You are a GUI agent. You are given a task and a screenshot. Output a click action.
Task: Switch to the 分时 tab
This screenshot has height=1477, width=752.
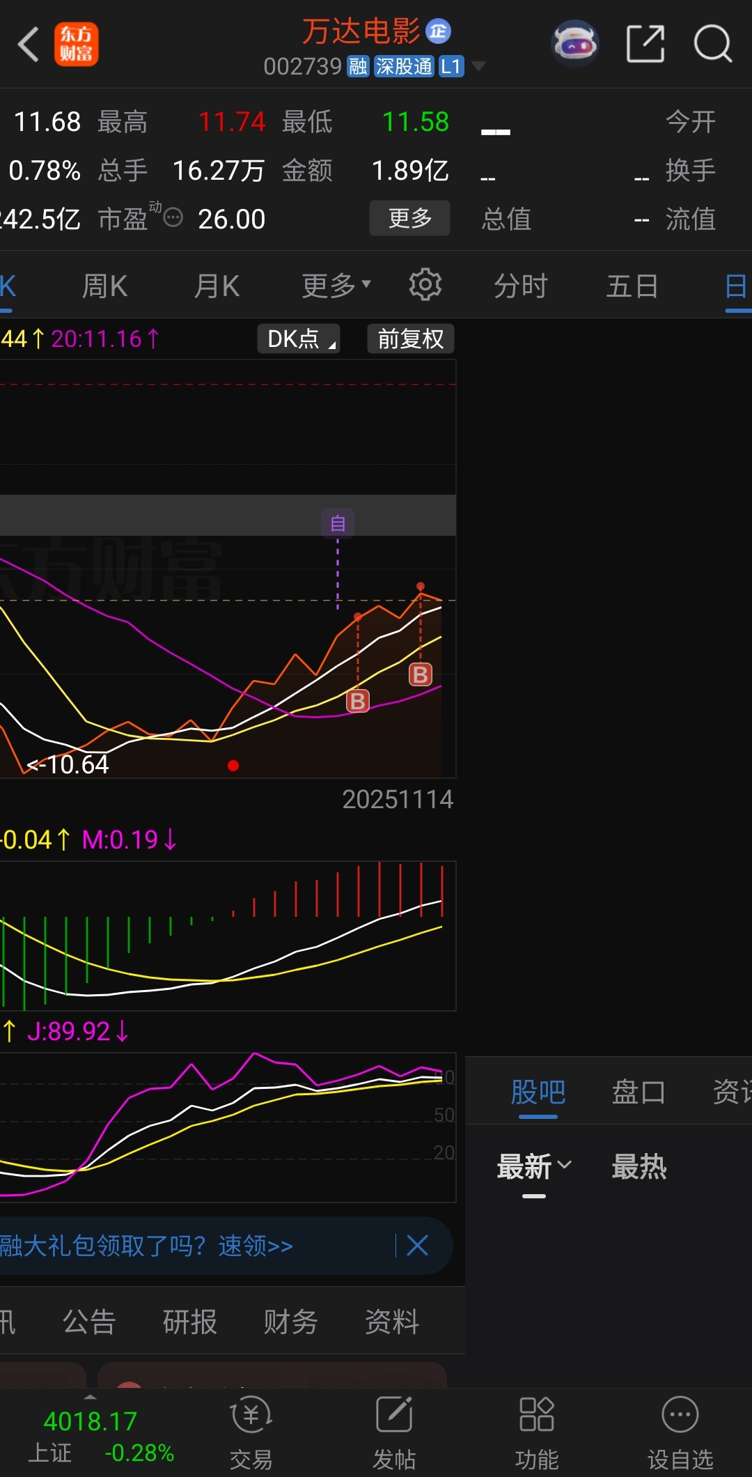click(x=521, y=286)
